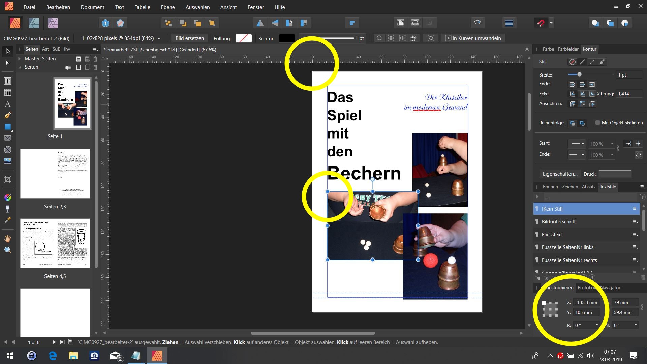Toggle the transform anchor point selector
Screen dimensions: 647x364
click(x=550, y=309)
